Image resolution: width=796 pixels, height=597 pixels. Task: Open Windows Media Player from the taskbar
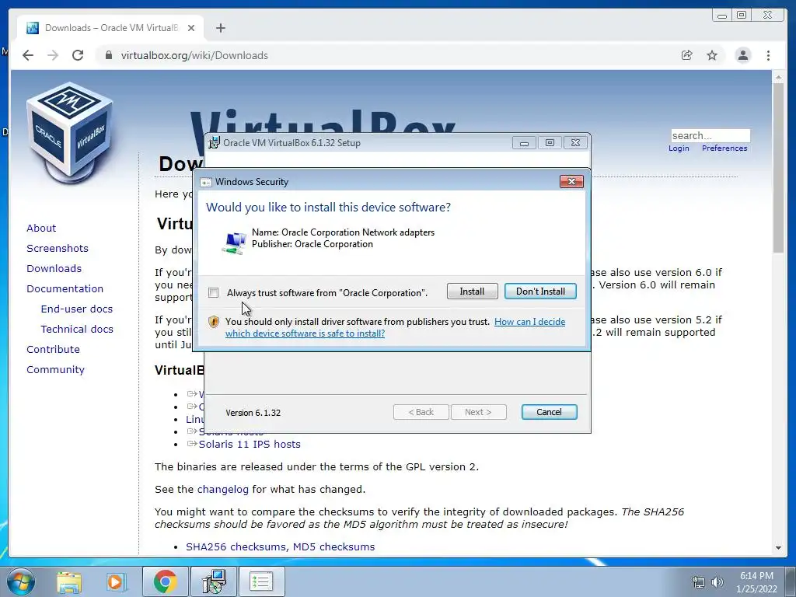(115, 581)
